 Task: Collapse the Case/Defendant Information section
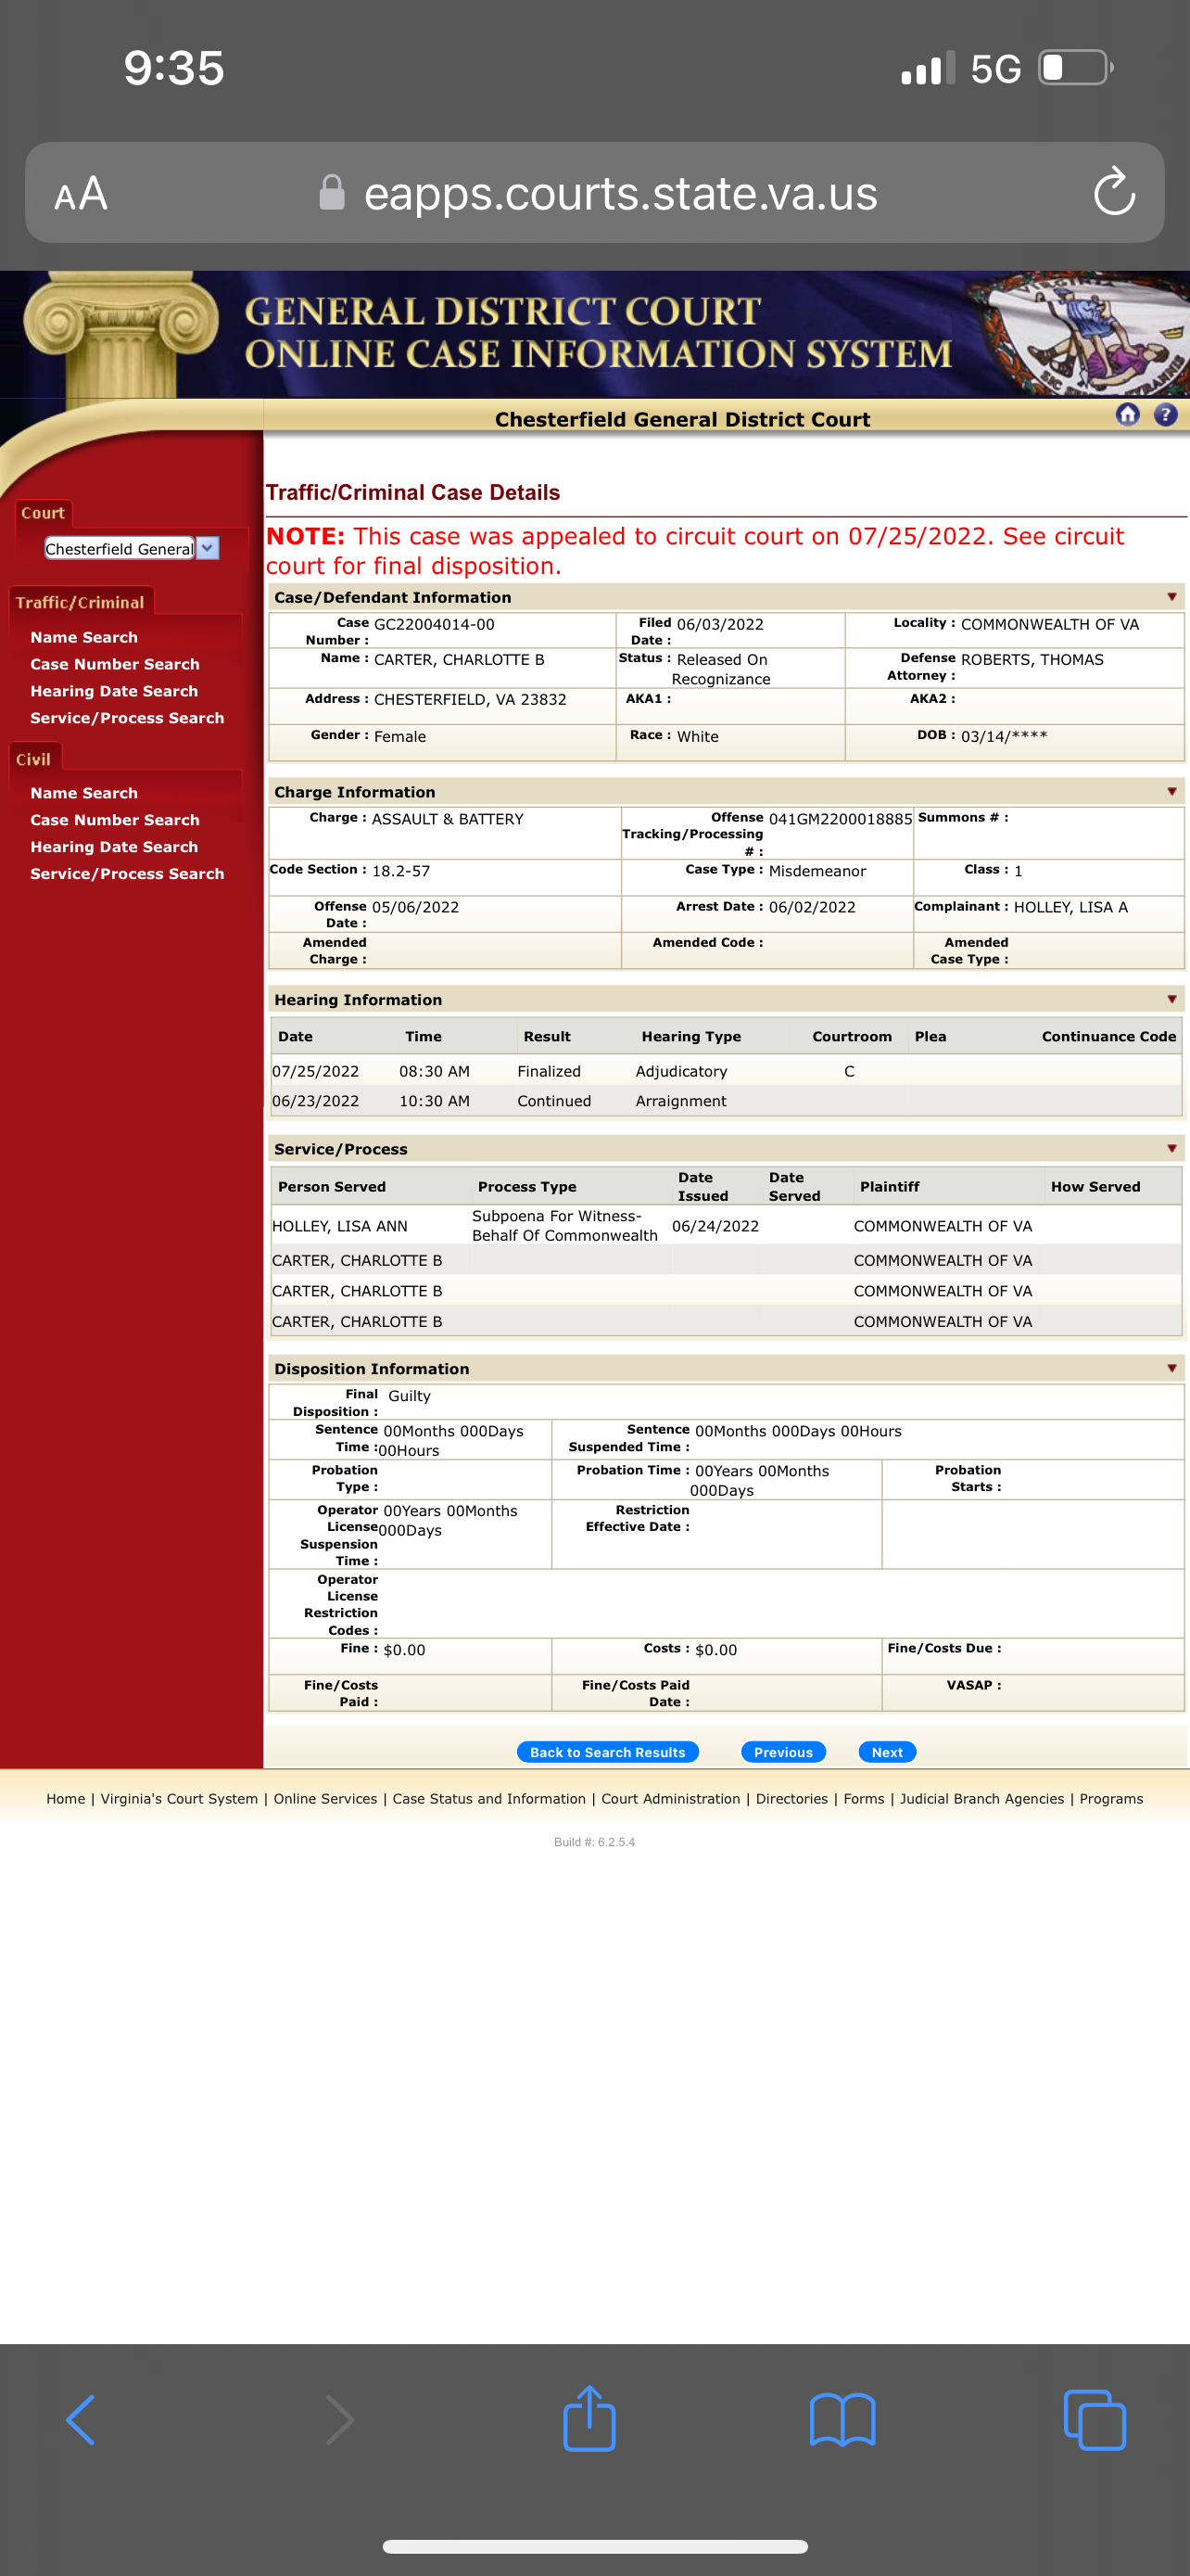pos(1172,597)
